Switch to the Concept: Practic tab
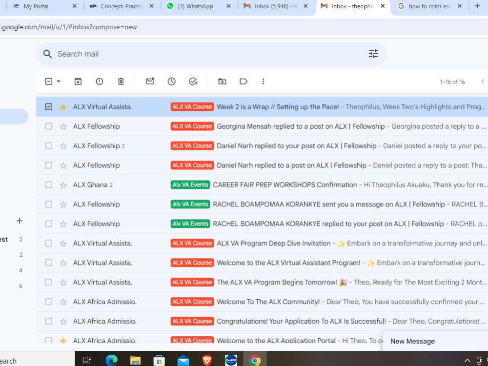The image size is (488, 366). tap(122, 6)
